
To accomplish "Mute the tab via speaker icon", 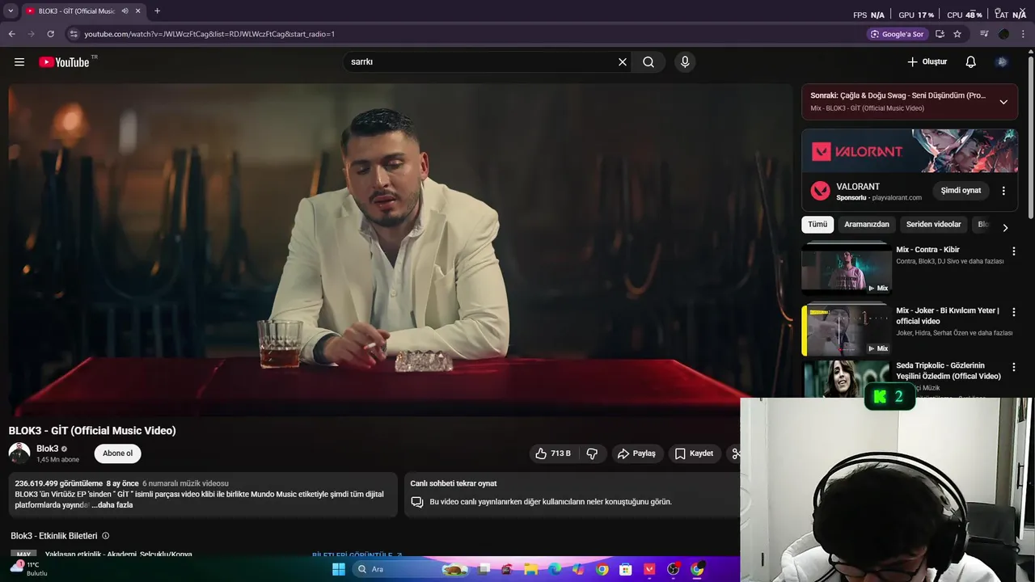I will tap(125, 11).
